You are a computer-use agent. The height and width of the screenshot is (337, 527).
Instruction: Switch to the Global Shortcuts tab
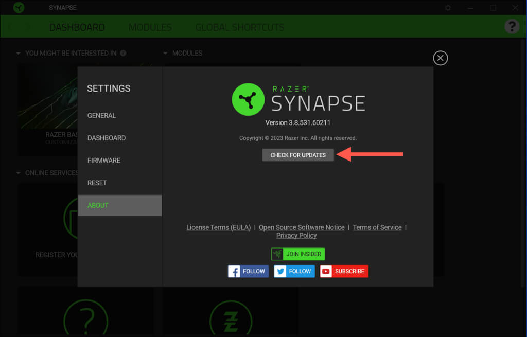click(240, 27)
